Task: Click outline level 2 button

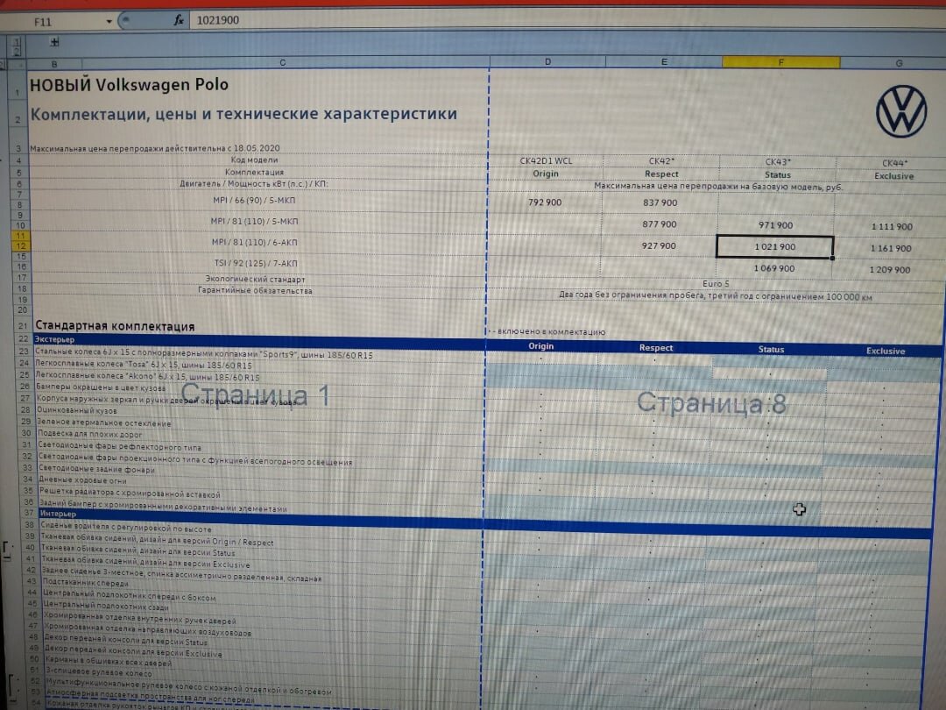Action: tap(17, 52)
